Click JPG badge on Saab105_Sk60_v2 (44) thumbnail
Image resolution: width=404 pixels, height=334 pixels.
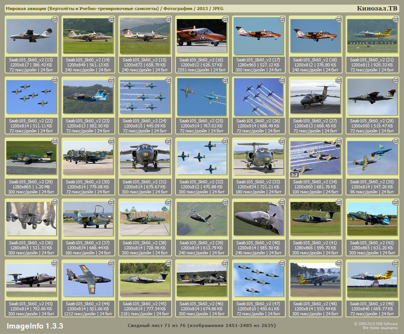coord(111,263)
